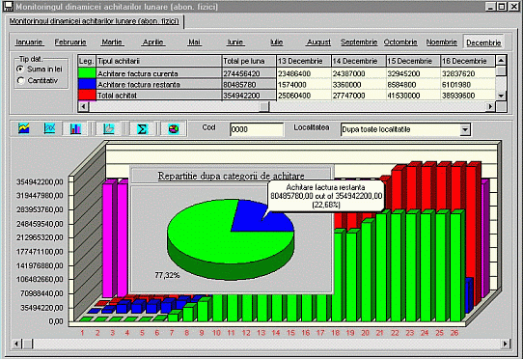This screenshot has height=359, width=523.
Task: Click the Sigma summation icon
Action: (142, 128)
